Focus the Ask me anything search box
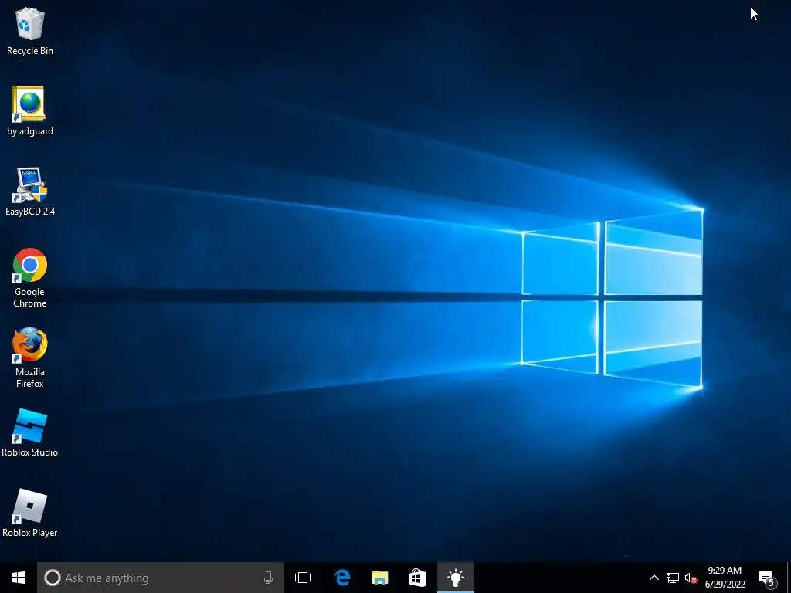This screenshot has width=791, height=593. tap(161, 578)
